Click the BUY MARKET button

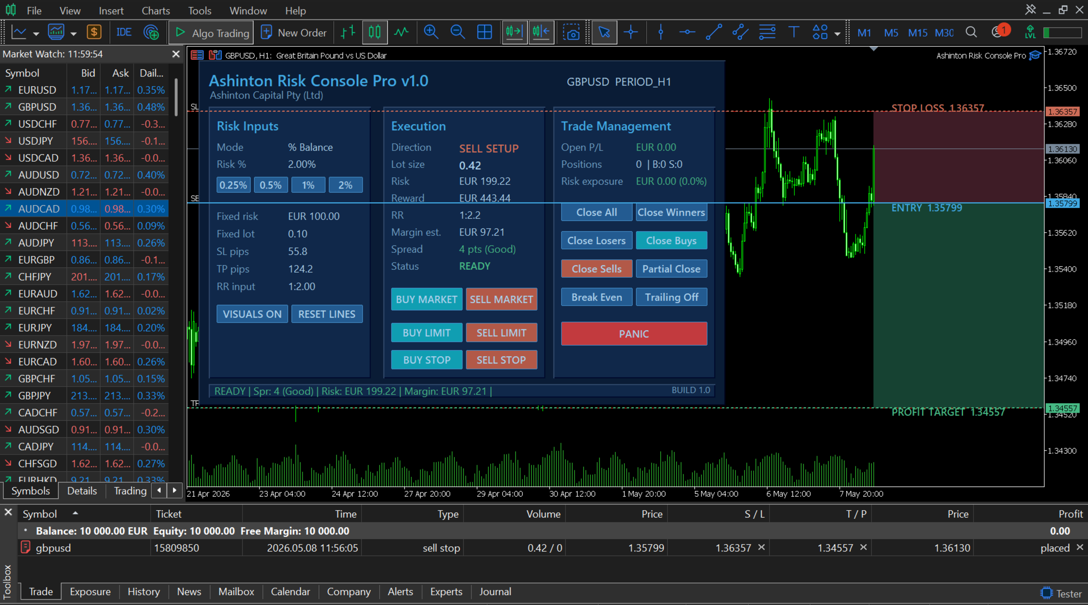427,299
